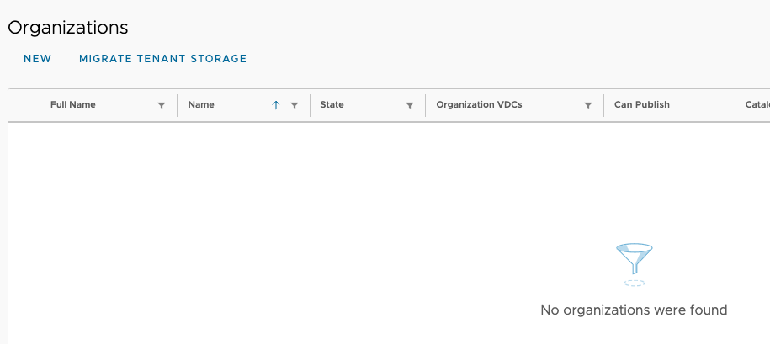The image size is (770, 344).
Task: Open the Organization VDCs column filter
Action: coord(588,106)
